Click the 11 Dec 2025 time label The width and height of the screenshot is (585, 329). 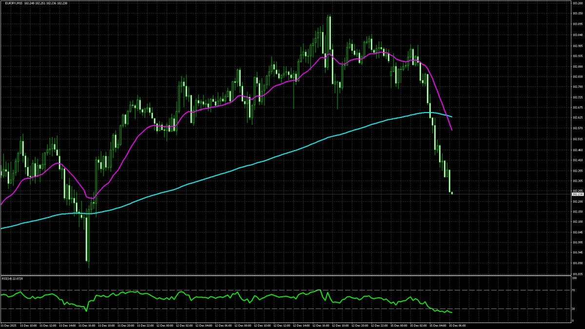[x=9, y=325]
